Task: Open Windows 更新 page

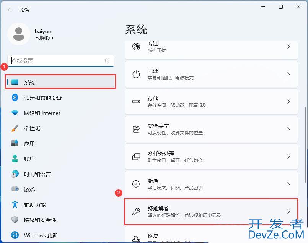Action: [x=60, y=235]
